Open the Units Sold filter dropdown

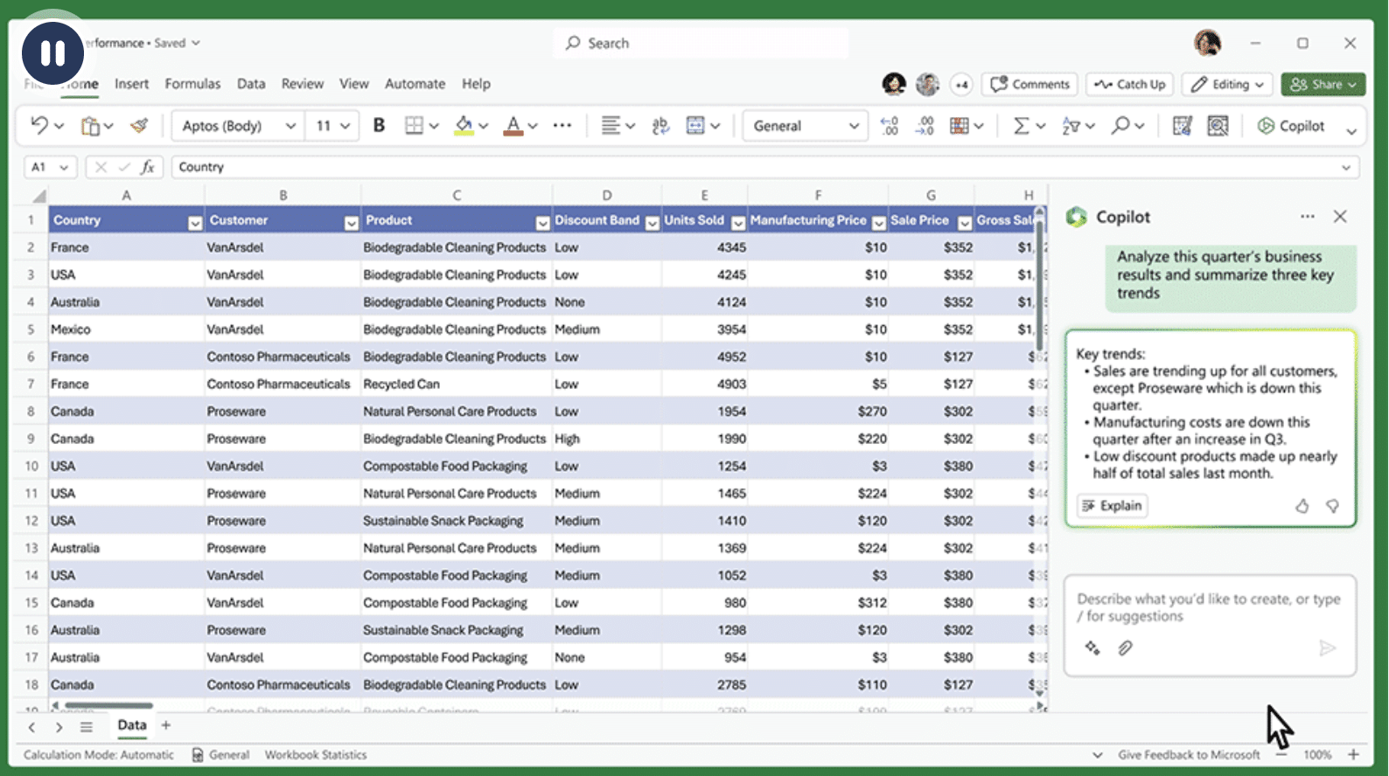click(x=738, y=223)
